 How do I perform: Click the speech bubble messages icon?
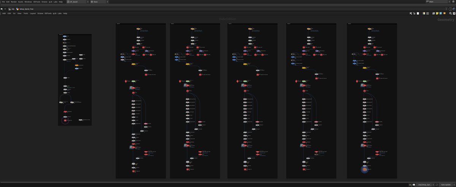[x=414, y=185]
